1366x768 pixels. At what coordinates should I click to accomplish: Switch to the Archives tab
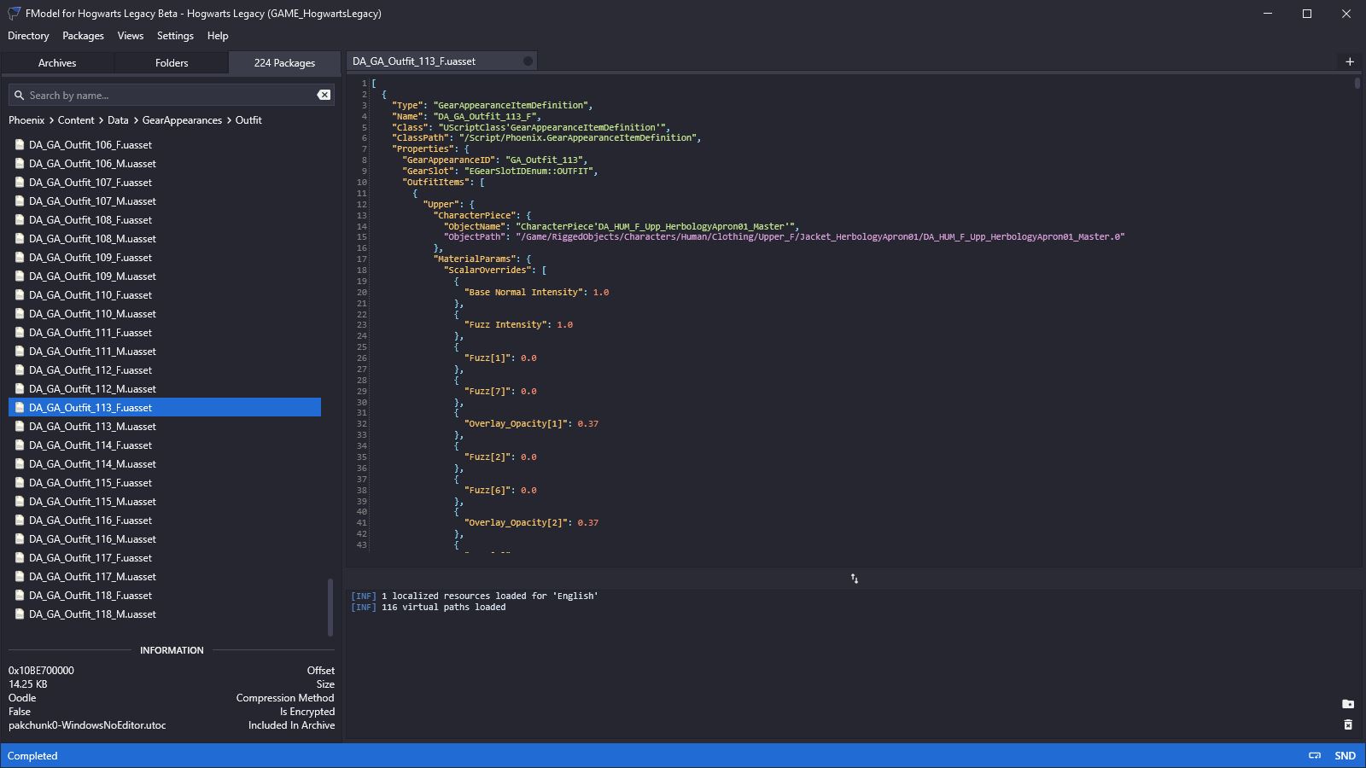pyautogui.click(x=57, y=63)
